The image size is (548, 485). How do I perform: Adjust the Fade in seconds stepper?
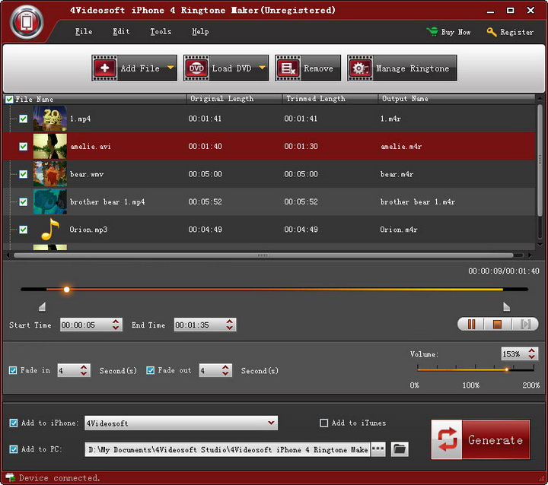[x=84, y=370]
